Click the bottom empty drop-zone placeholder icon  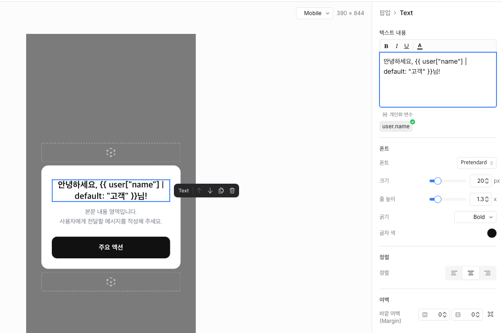(x=111, y=282)
